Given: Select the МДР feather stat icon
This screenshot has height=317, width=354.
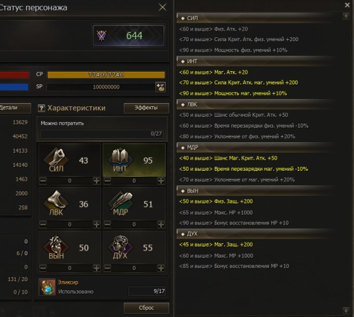Looking at the screenshot, I should (120, 202).
